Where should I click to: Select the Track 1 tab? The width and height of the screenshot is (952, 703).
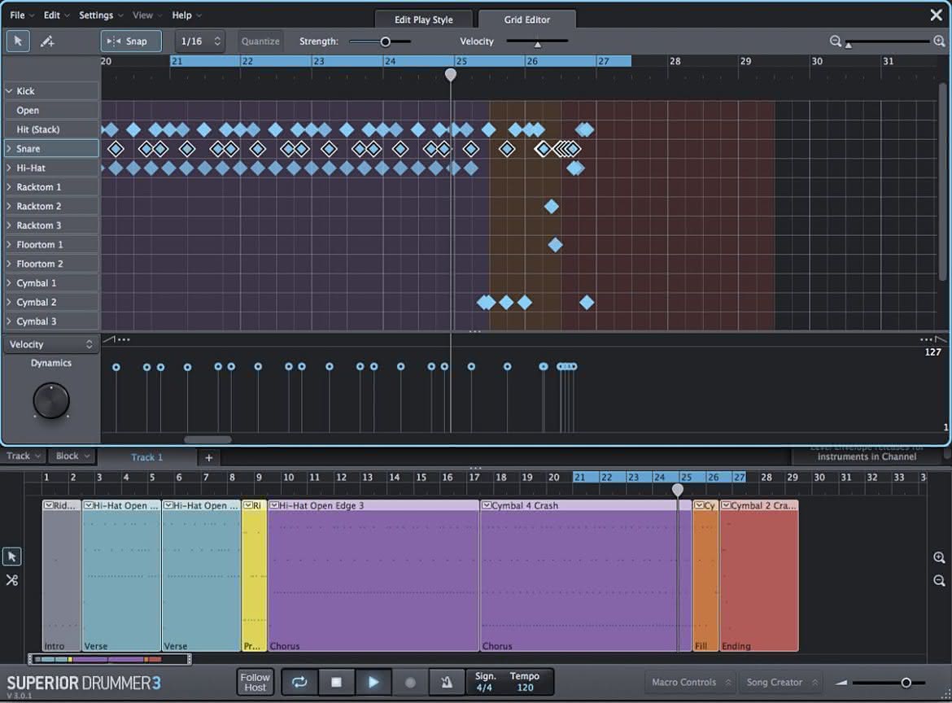click(147, 458)
